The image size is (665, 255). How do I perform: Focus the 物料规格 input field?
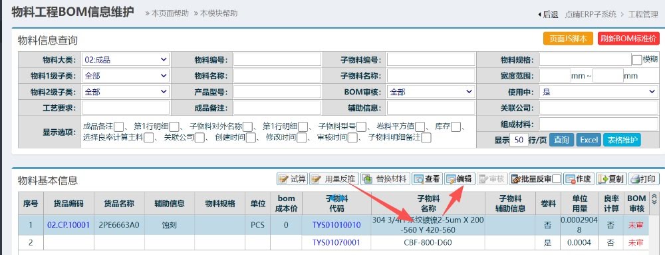(x=585, y=60)
